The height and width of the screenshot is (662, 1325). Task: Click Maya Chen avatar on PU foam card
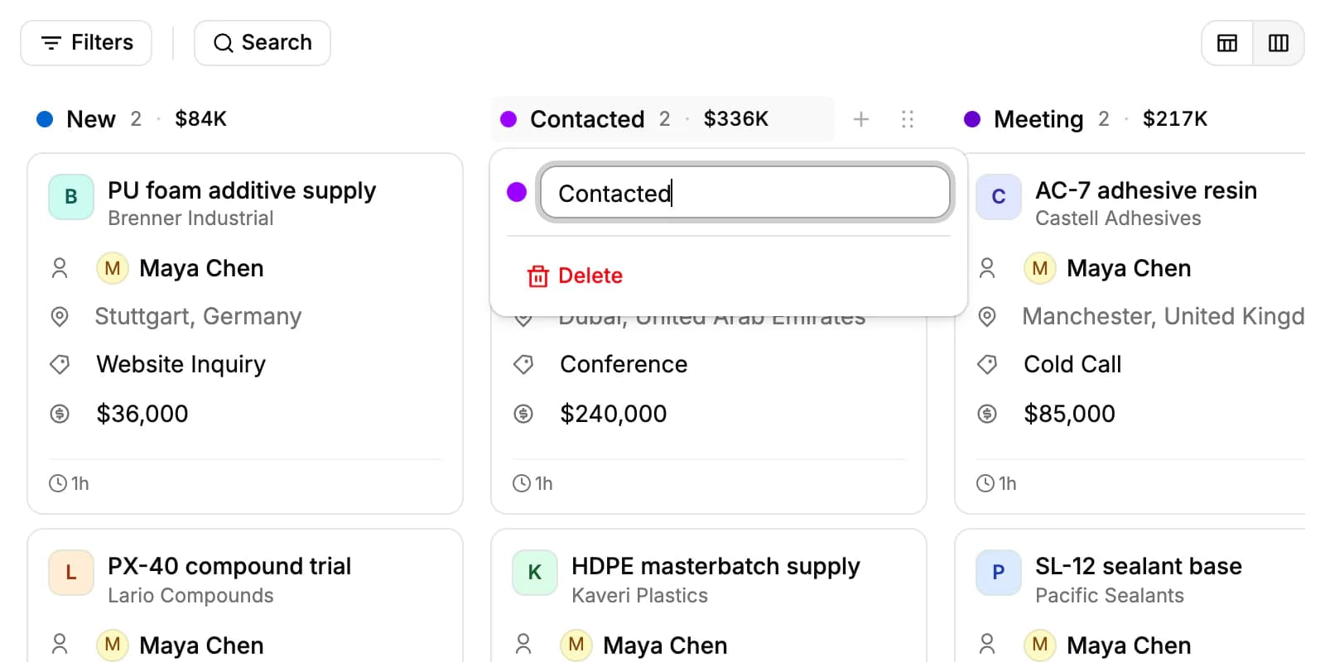pos(113,268)
